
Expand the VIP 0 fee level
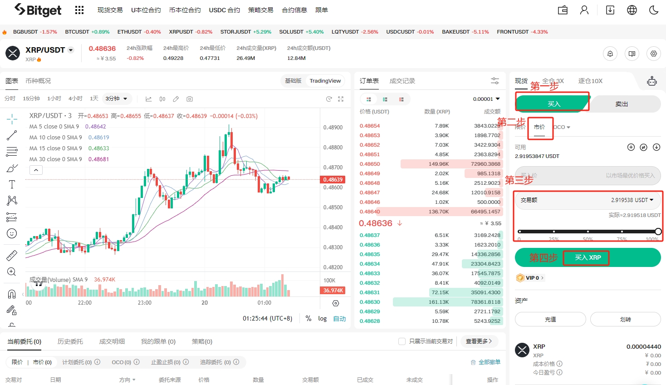(x=530, y=278)
